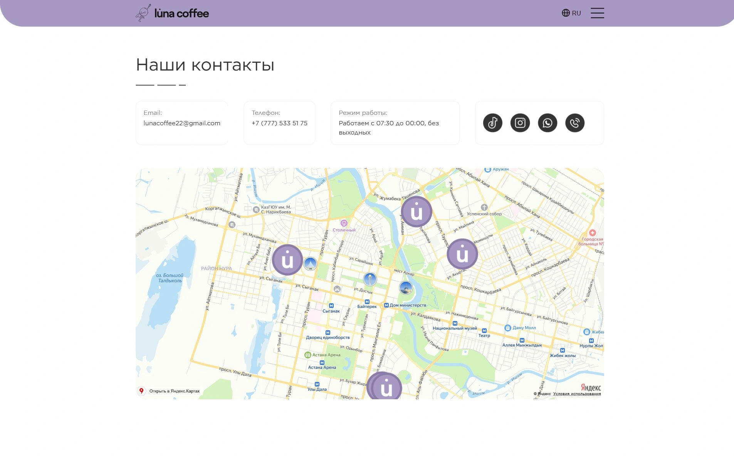Click the globe language icon

(x=565, y=13)
